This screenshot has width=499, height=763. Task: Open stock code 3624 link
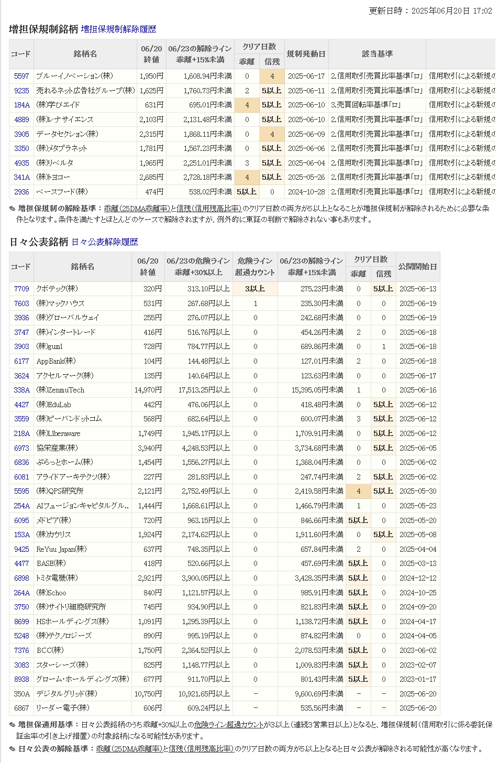21,376
